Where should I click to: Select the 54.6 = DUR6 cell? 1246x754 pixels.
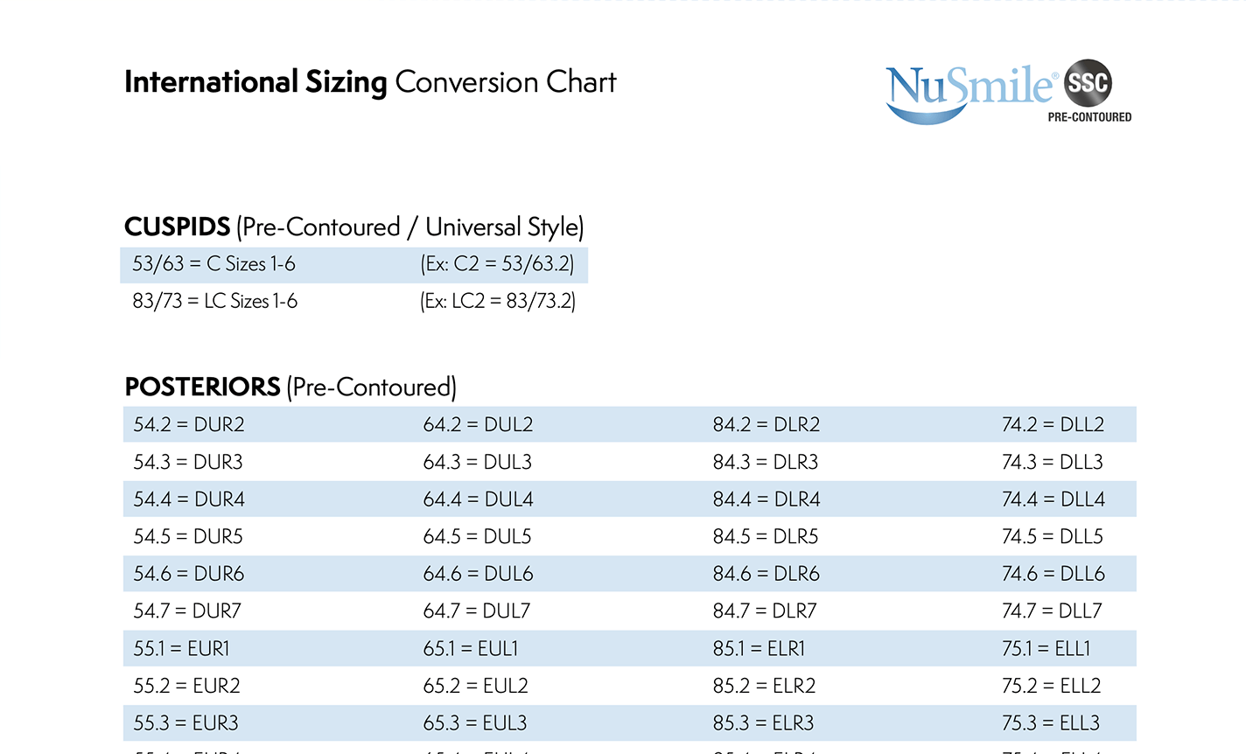coord(189,574)
